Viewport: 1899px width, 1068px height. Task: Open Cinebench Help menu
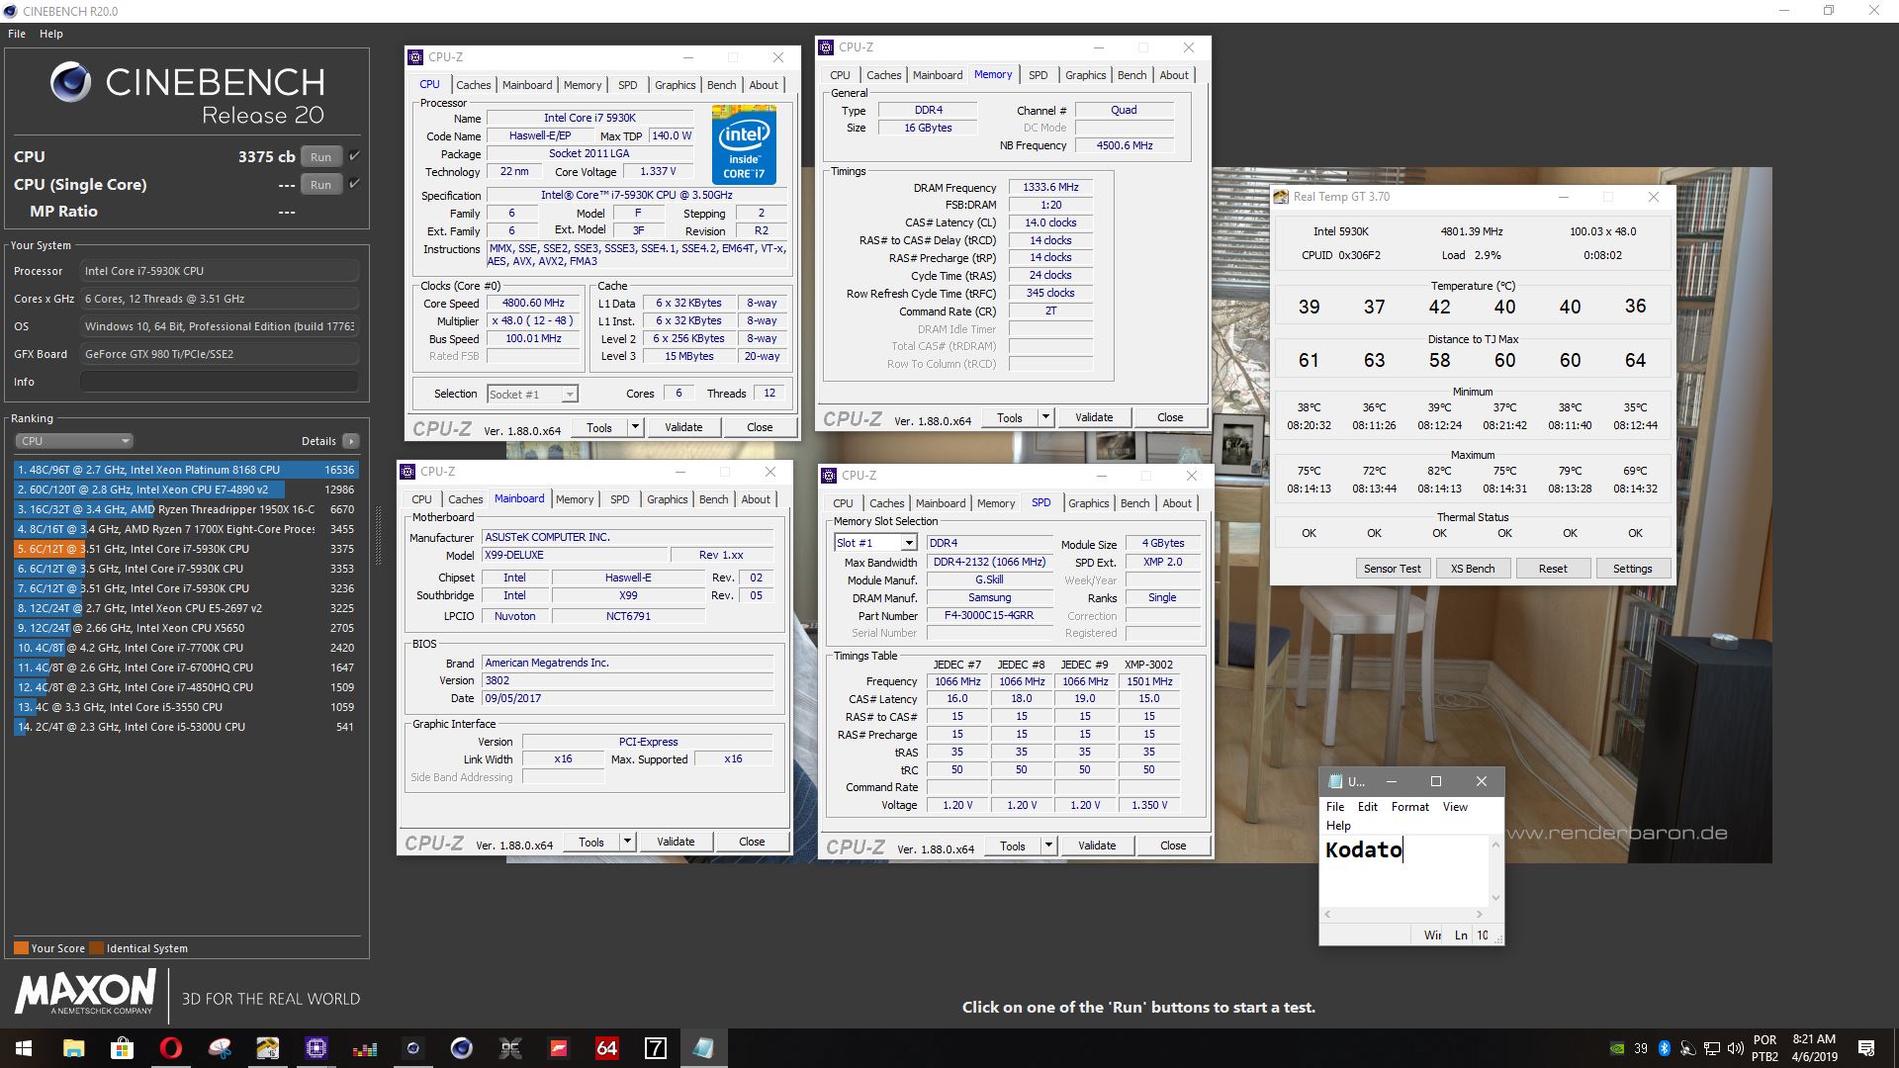tap(51, 34)
